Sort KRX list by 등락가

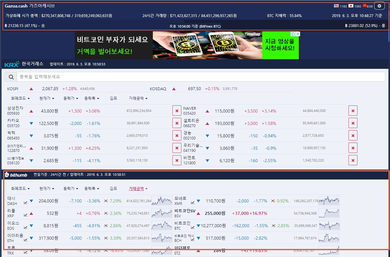coord(71,98)
